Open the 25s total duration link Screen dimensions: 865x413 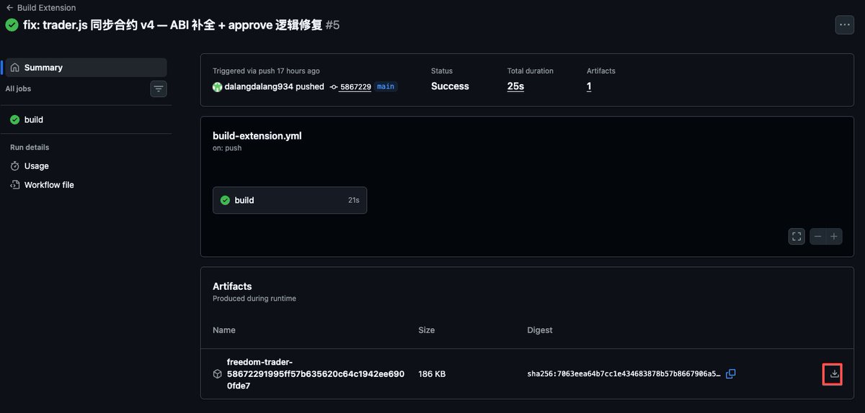tap(515, 86)
